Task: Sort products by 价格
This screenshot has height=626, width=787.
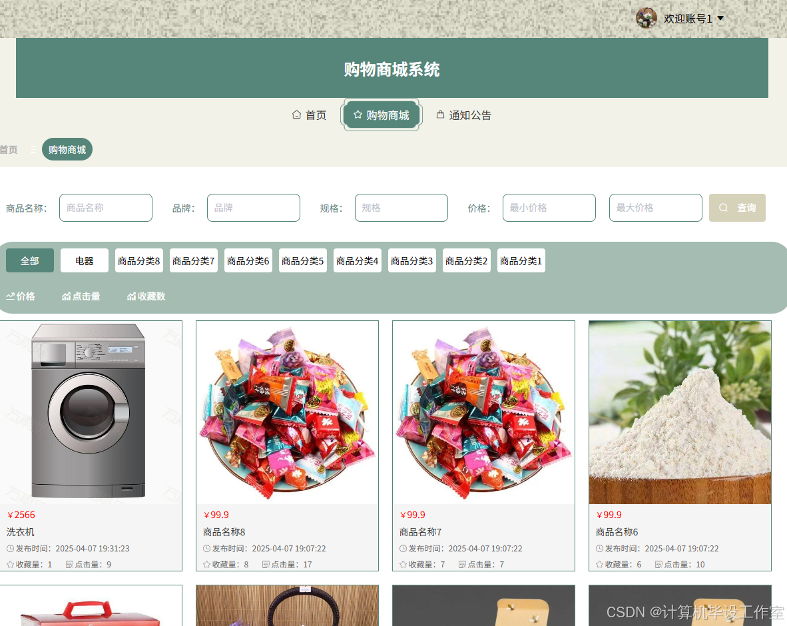Action: [21, 296]
